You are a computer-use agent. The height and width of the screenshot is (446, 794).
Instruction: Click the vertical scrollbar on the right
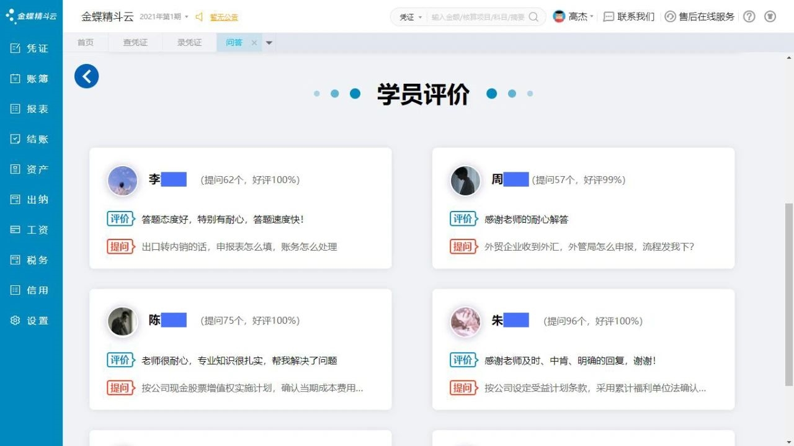789,292
